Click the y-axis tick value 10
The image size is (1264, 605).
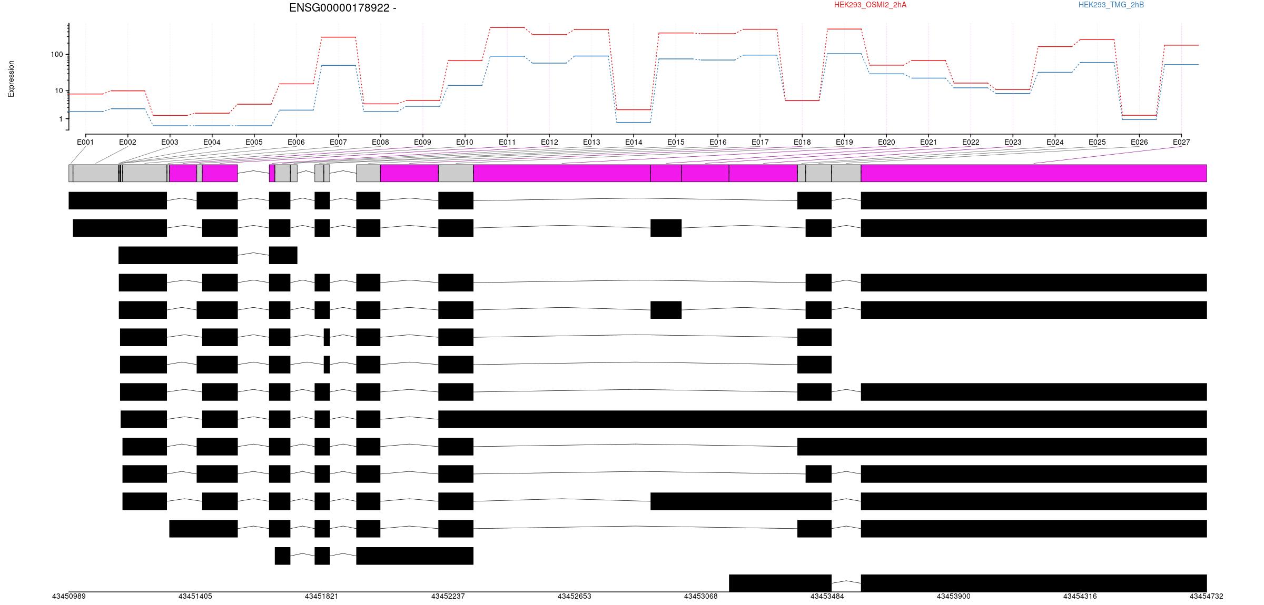(58, 90)
